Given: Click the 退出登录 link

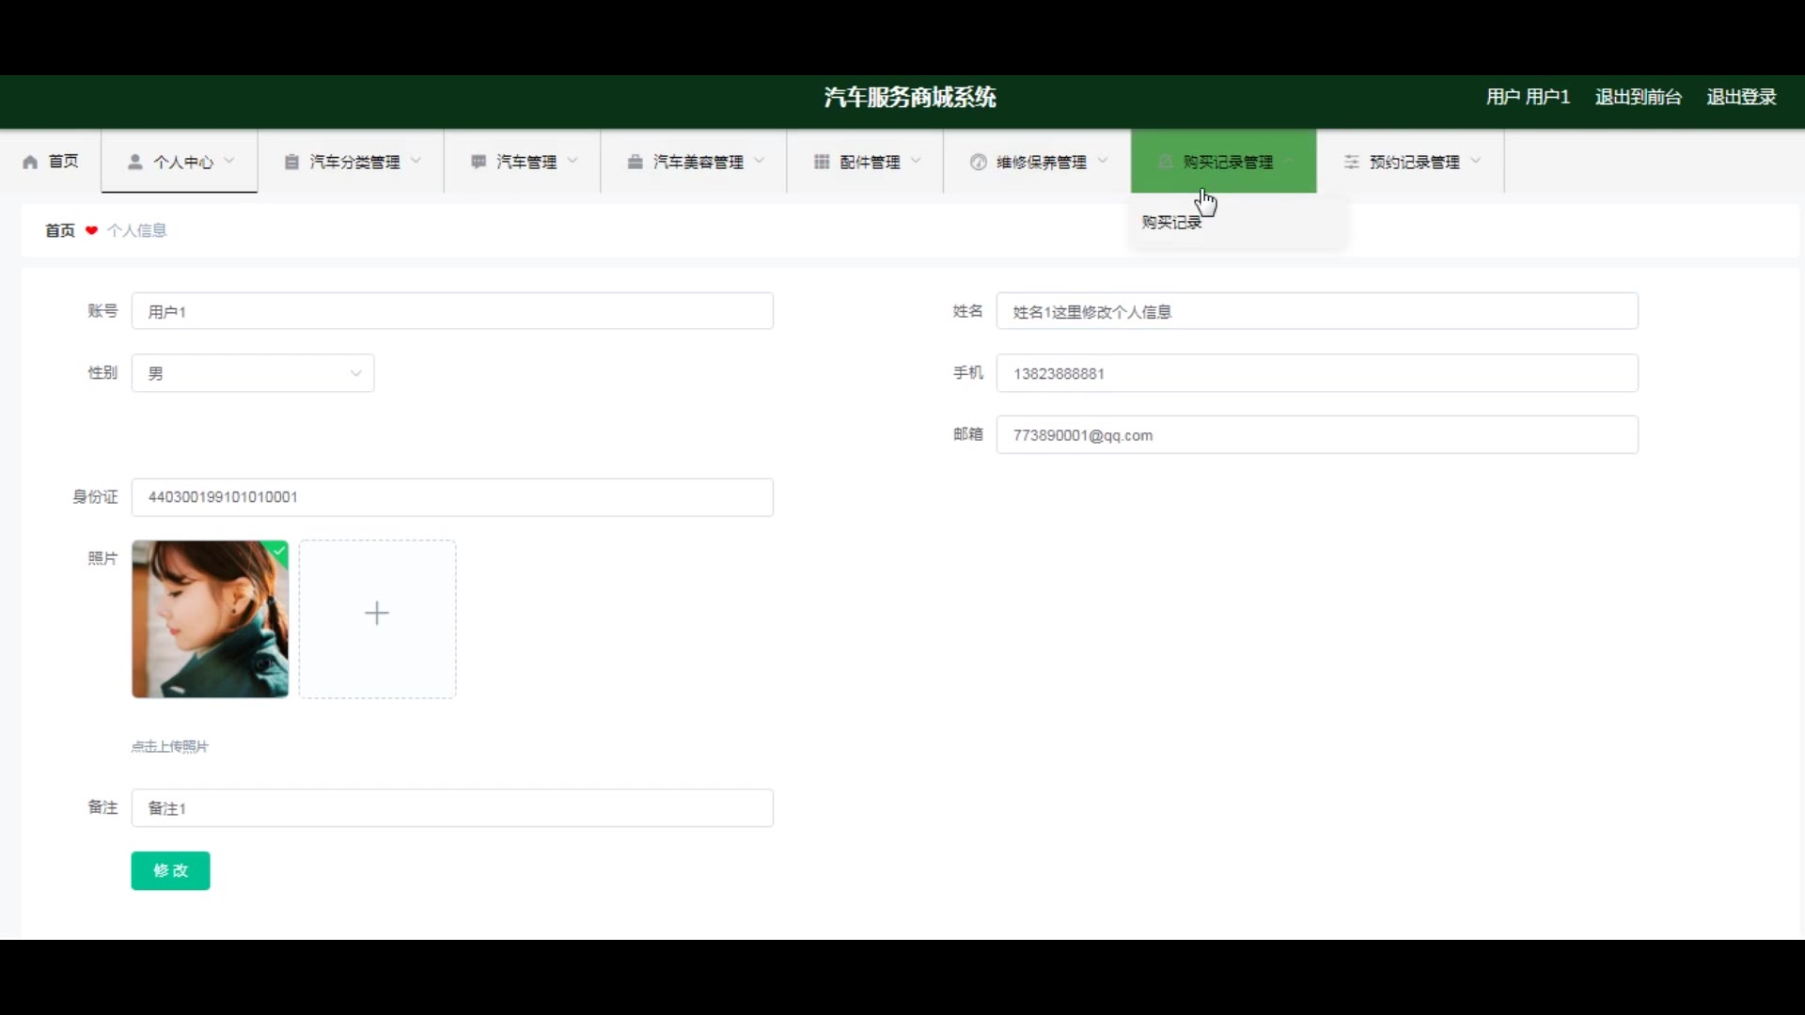Looking at the screenshot, I should [1741, 97].
